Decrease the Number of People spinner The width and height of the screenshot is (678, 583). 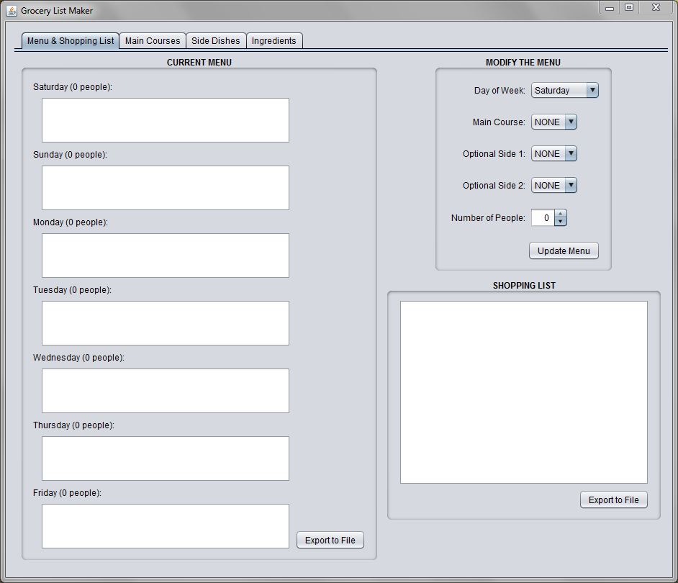coord(561,222)
